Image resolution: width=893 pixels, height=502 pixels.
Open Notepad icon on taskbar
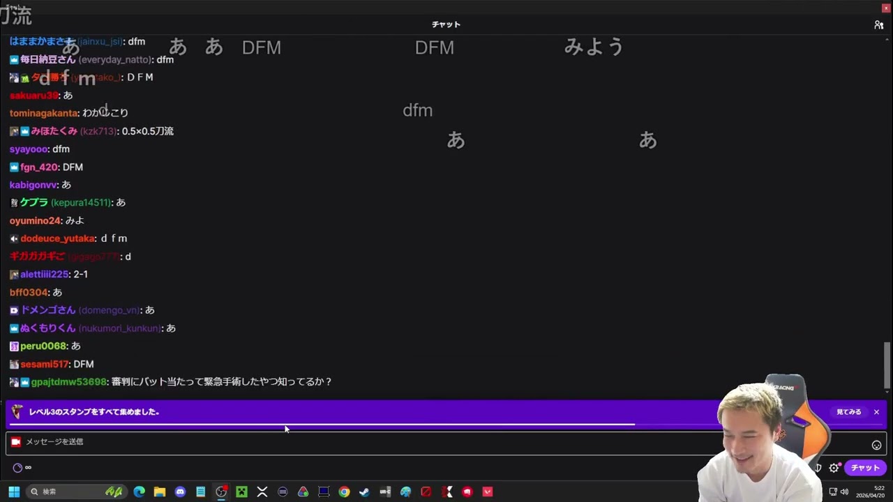click(201, 492)
